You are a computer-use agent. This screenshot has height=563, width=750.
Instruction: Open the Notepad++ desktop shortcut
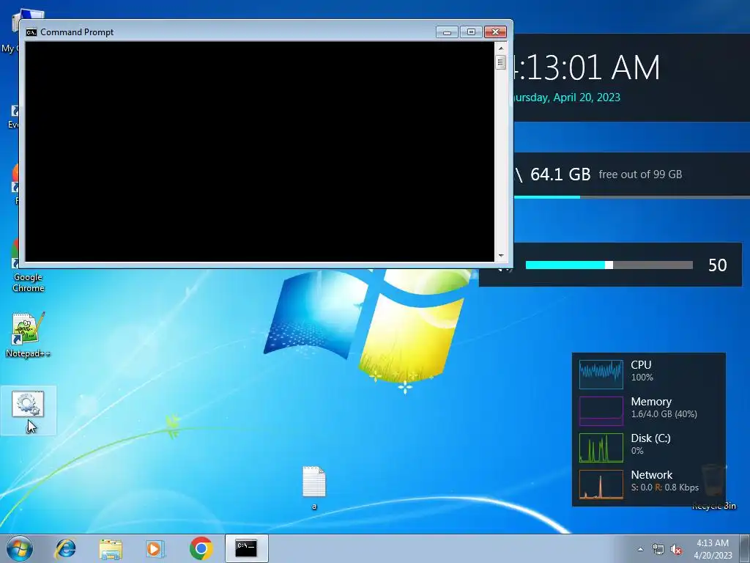[x=29, y=335]
